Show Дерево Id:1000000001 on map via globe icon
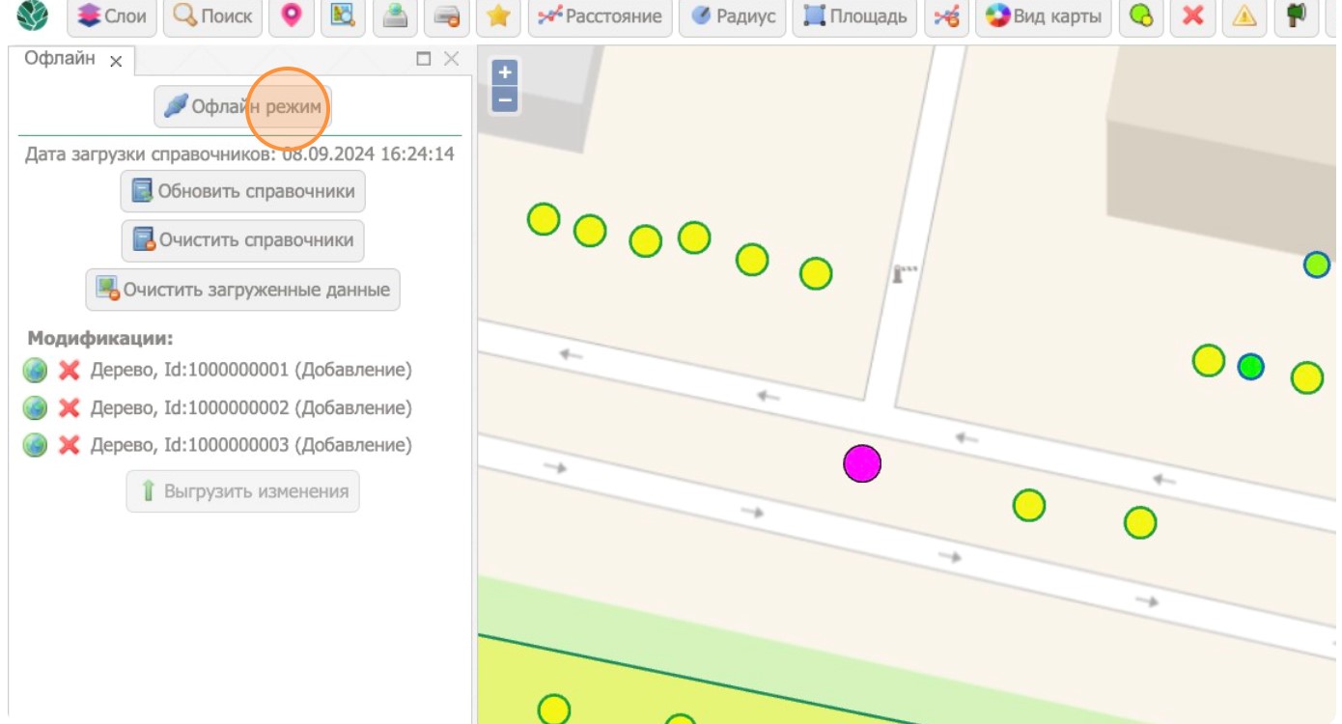The image size is (1342, 724). coord(35,370)
